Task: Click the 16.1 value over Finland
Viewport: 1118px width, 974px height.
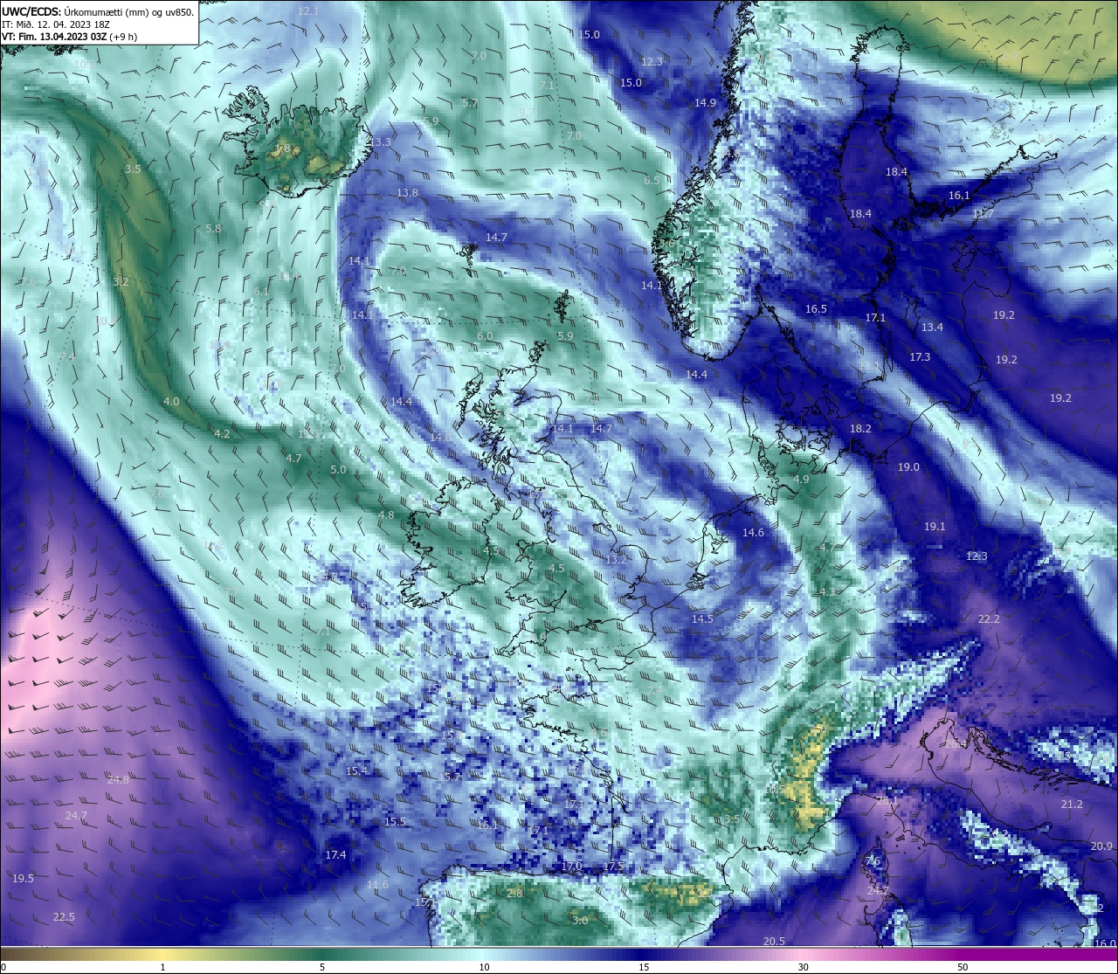Action: (x=959, y=195)
